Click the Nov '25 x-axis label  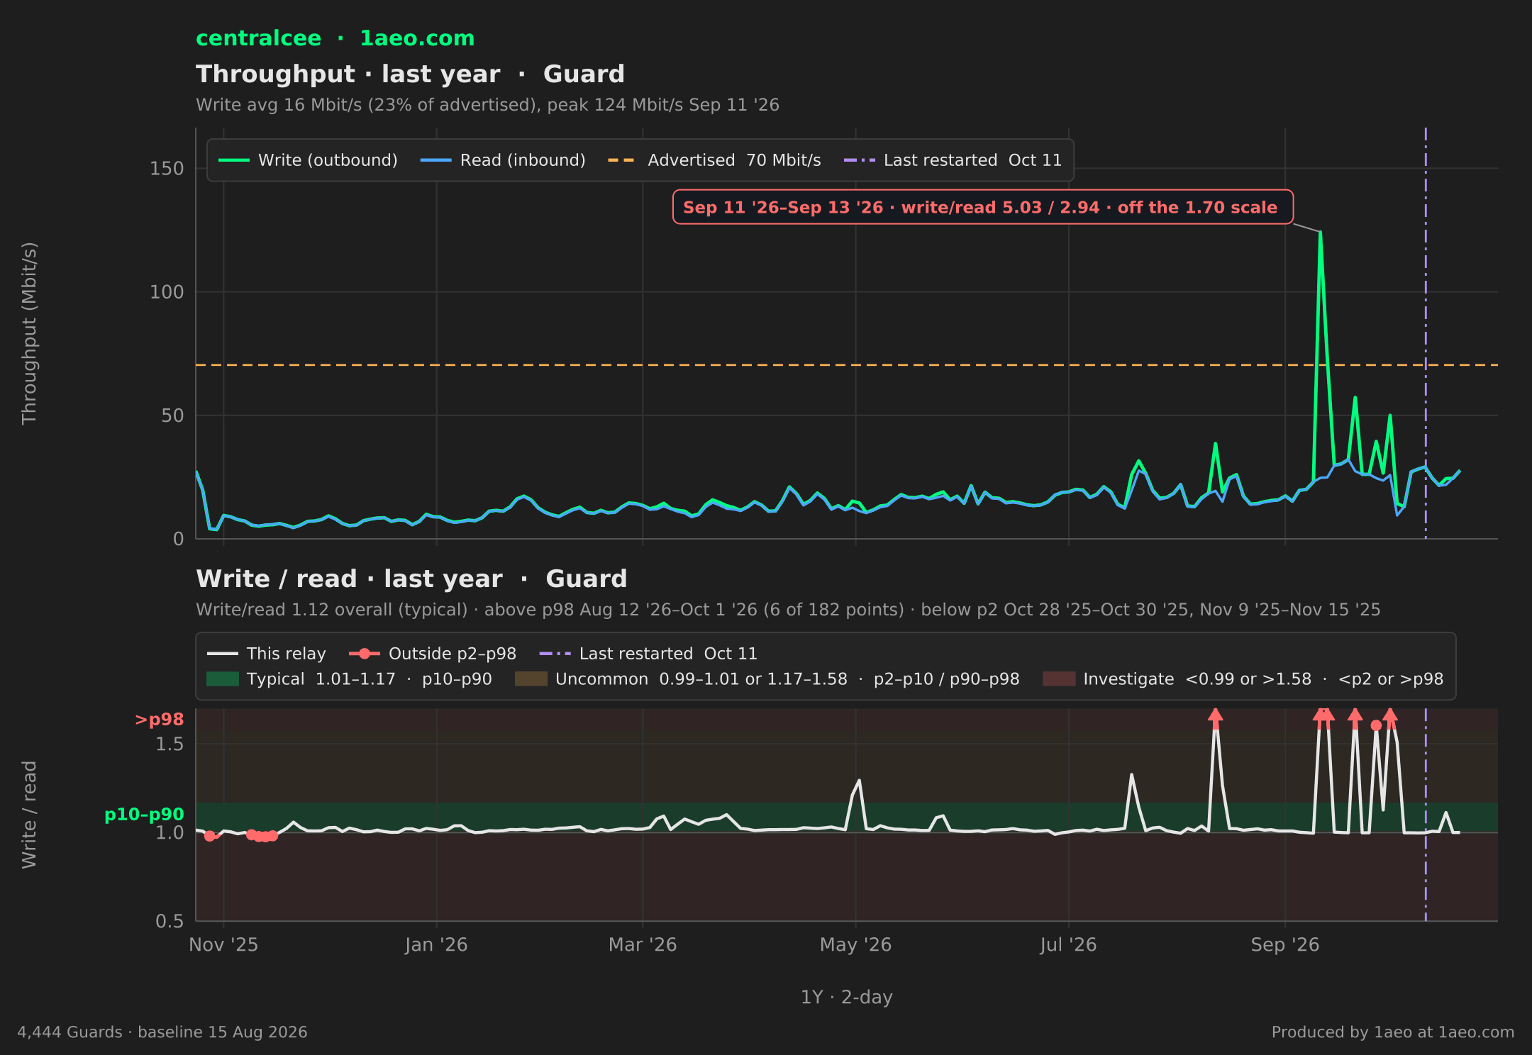click(223, 945)
